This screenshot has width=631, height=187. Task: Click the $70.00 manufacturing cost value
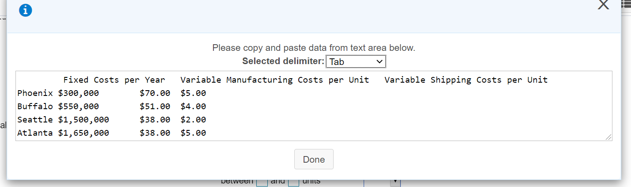(155, 93)
